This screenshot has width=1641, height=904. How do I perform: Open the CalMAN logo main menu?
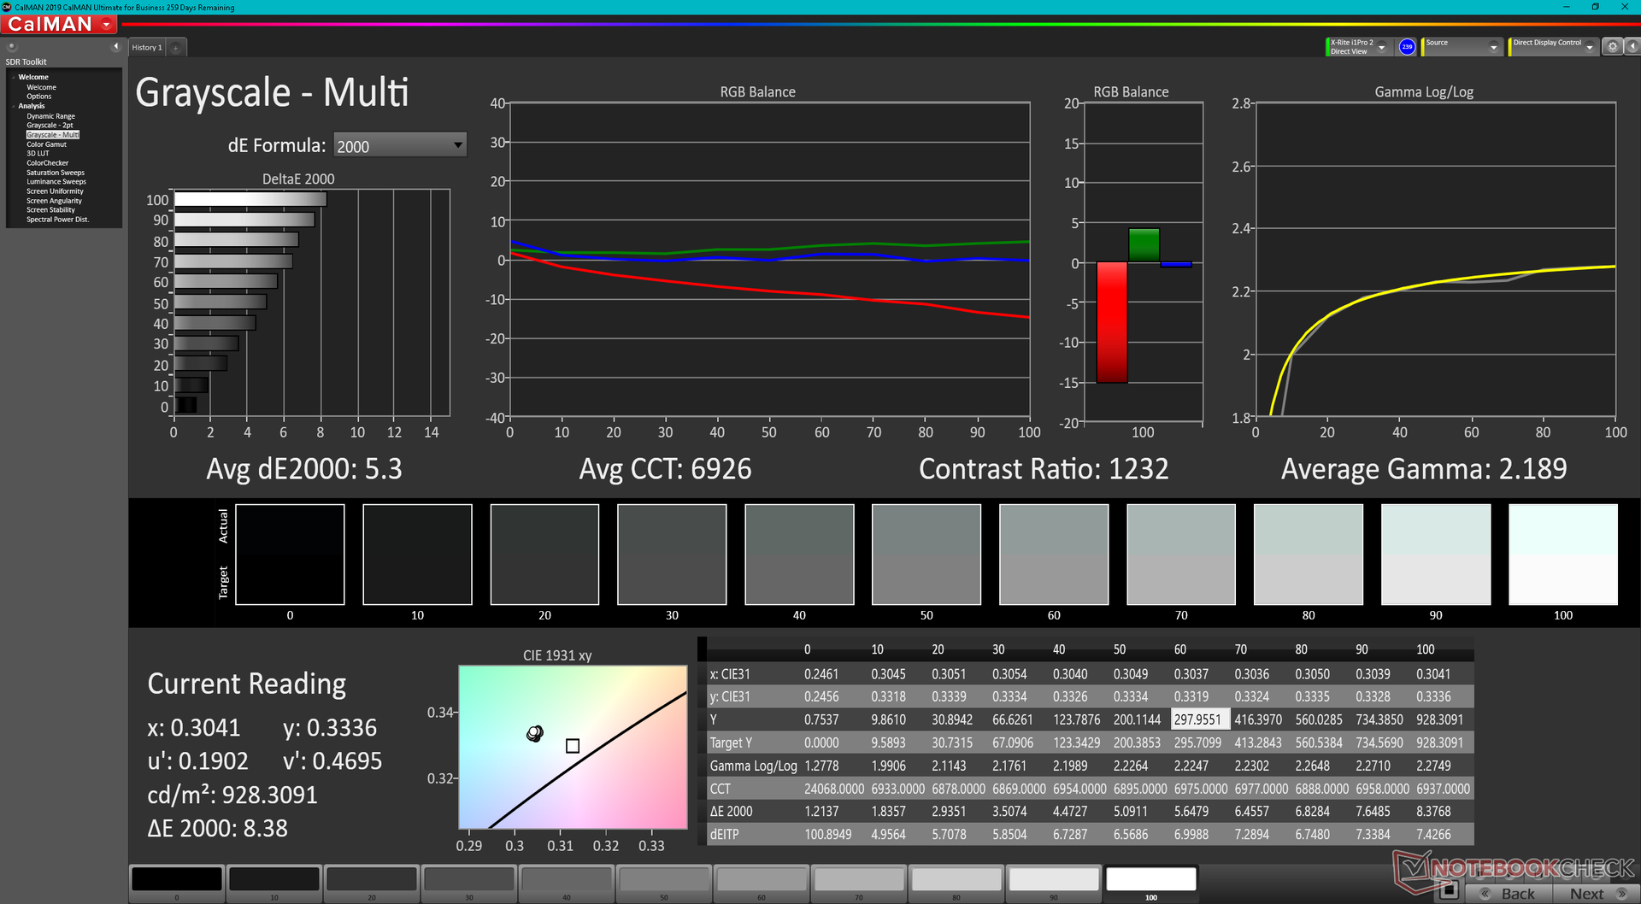(58, 25)
